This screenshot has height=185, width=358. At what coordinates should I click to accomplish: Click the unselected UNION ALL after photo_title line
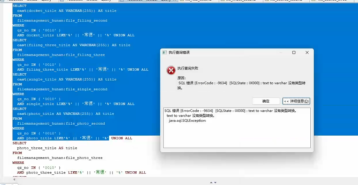point(122,138)
